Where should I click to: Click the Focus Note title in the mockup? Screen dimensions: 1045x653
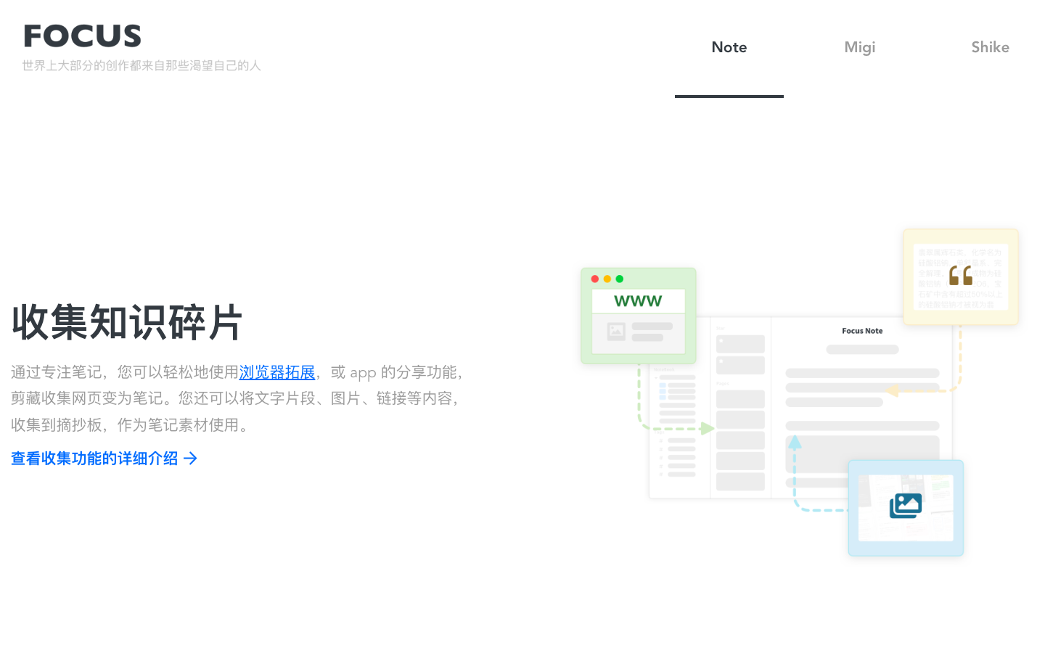tap(862, 331)
